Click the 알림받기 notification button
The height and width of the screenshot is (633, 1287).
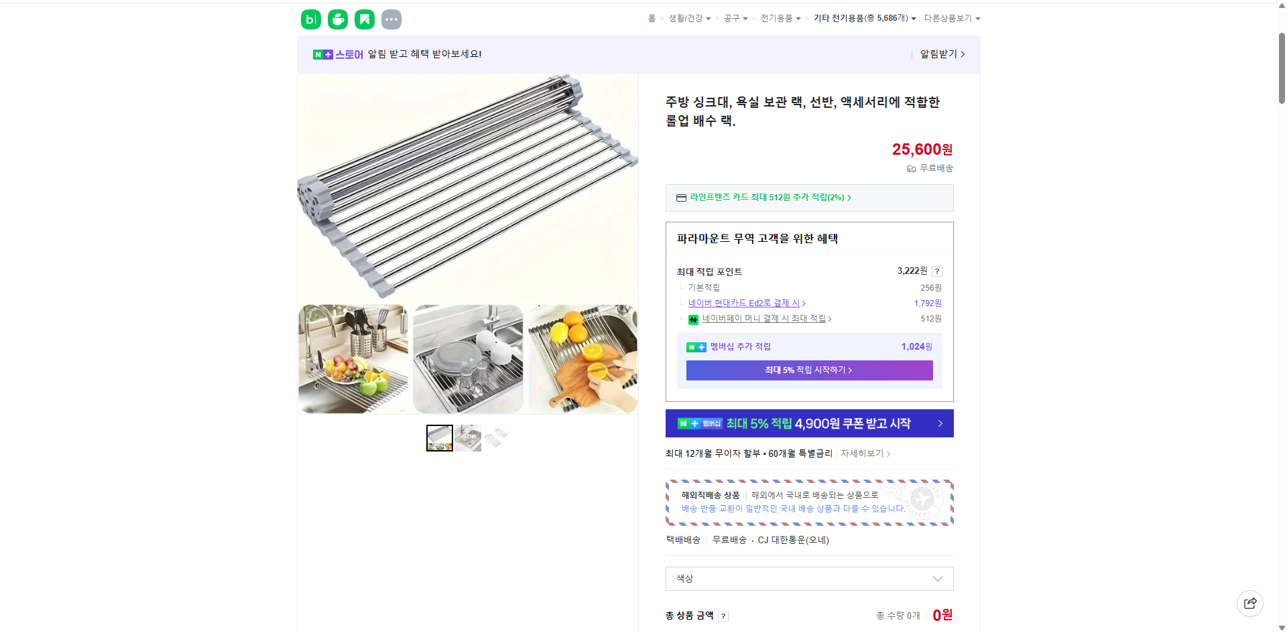pos(938,54)
